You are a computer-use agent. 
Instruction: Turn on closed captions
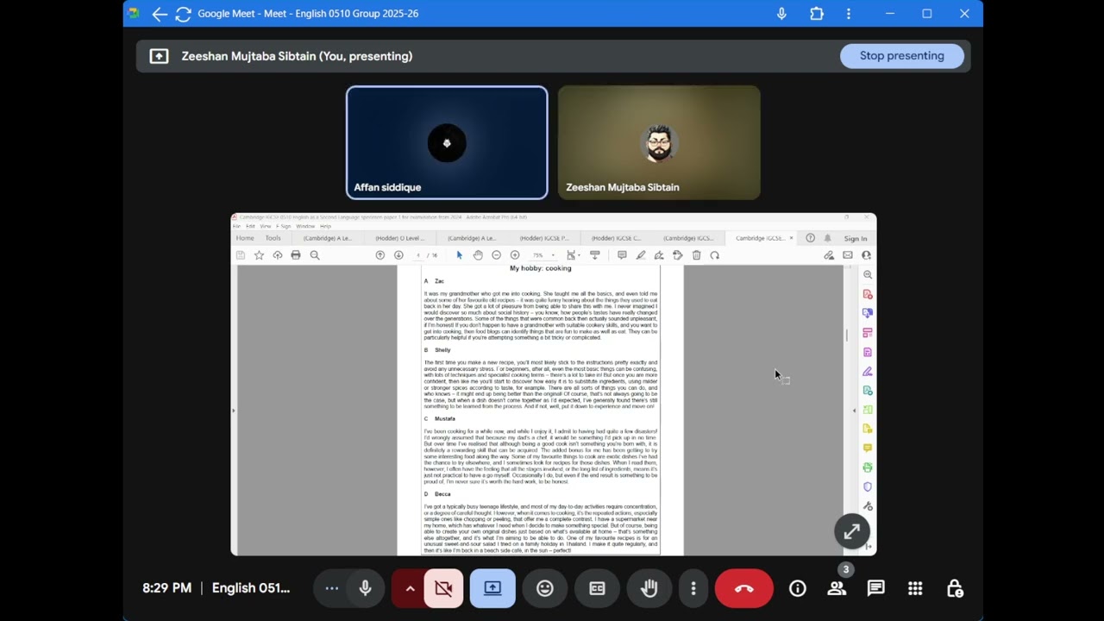tap(597, 588)
